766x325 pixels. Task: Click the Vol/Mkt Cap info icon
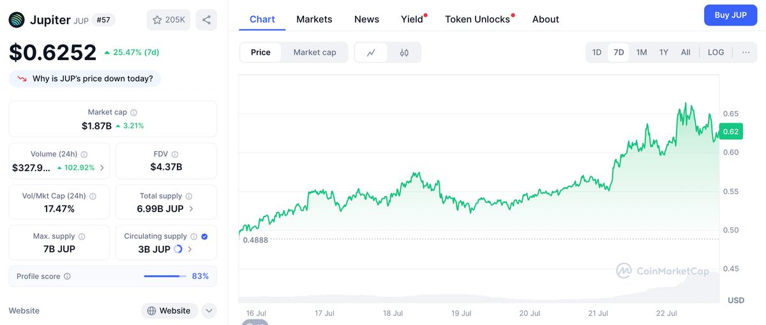coord(93,197)
